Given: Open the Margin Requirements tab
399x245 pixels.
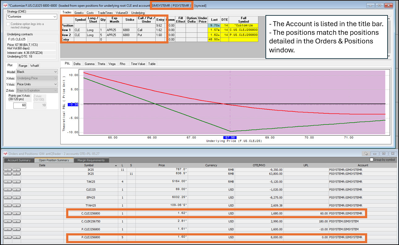Looking at the screenshot, I should [91, 160].
